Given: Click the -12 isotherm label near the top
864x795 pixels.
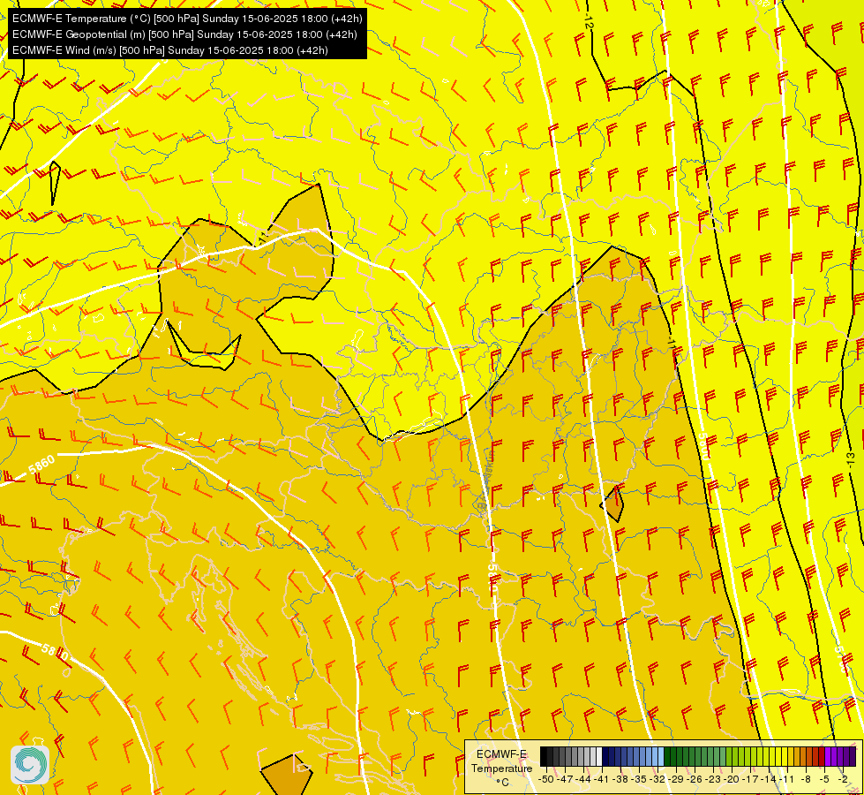Looking at the screenshot, I should point(589,19).
